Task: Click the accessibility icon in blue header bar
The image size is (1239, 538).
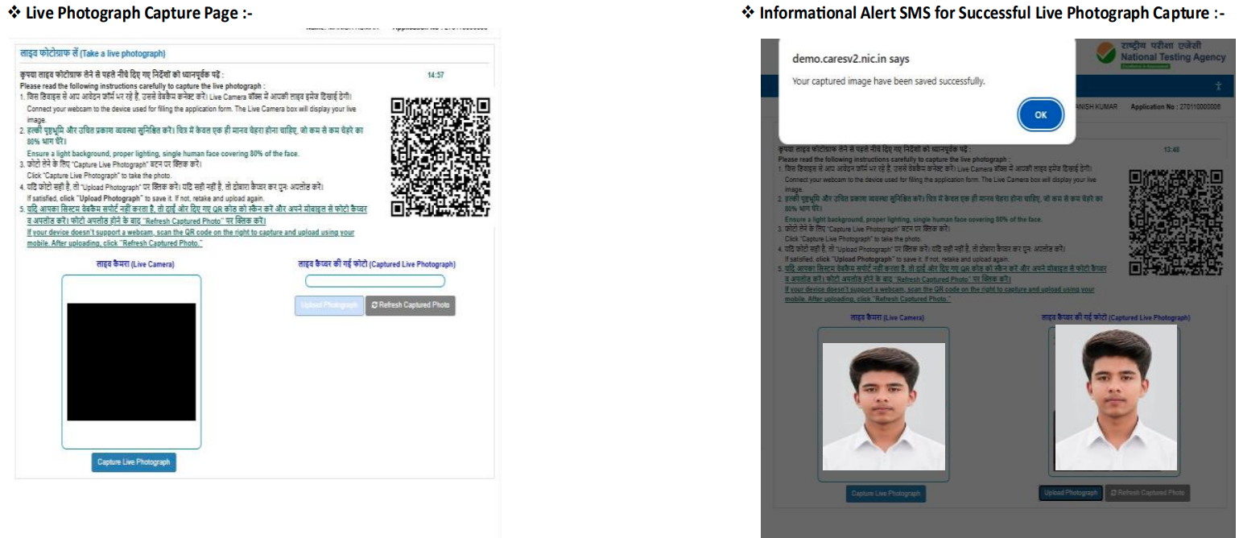Action: [1219, 85]
